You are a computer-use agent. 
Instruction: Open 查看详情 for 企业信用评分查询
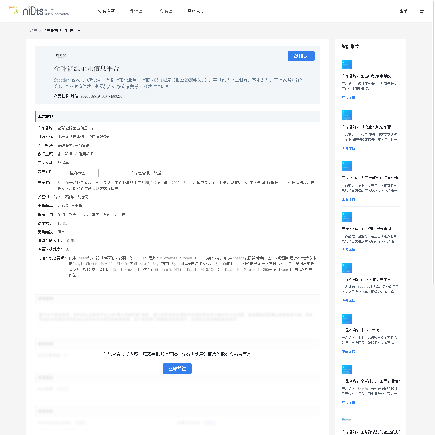point(348,250)
